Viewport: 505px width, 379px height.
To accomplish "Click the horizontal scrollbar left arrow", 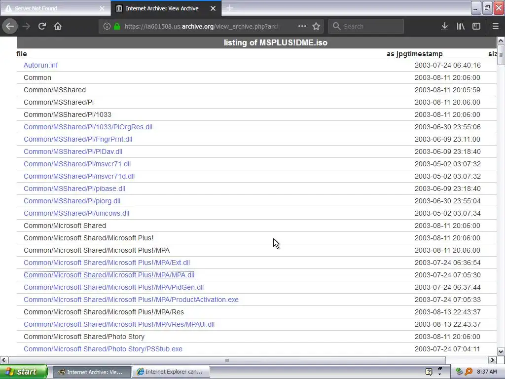I will click(4, 360).
